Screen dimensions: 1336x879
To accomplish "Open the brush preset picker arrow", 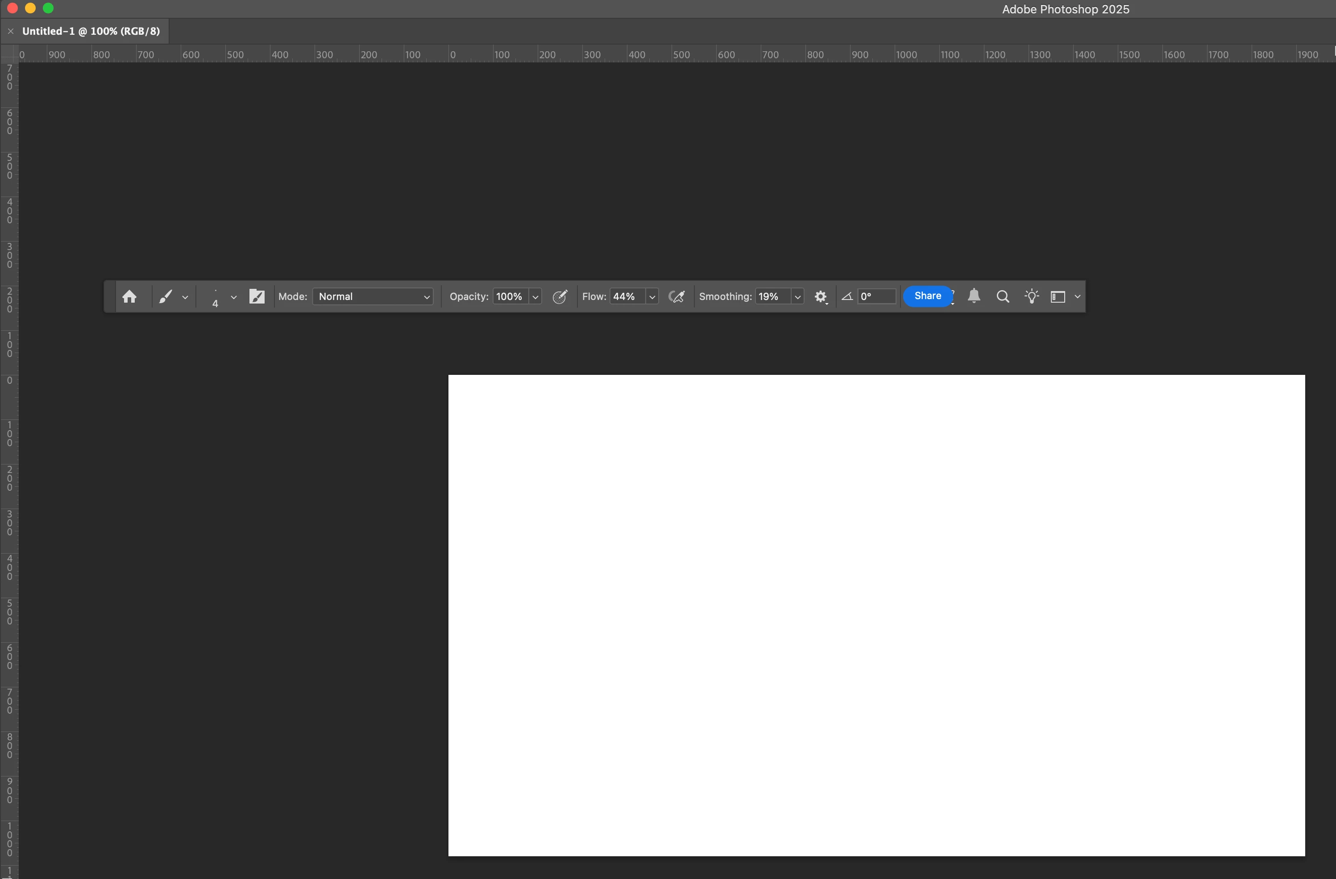I will coord(233,297).
